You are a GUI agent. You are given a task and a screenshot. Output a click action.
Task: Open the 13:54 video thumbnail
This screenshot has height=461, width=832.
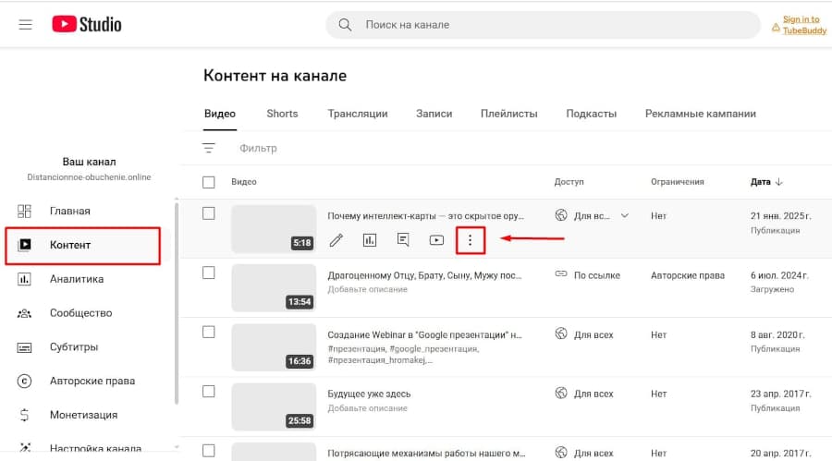click(274, 288)
